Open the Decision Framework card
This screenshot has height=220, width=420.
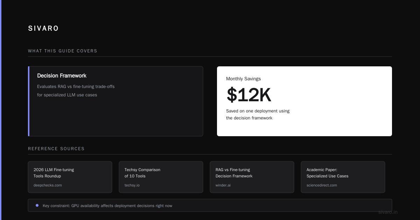[x=115, y=101]
